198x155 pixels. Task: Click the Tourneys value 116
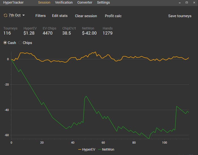pos(7,33)
